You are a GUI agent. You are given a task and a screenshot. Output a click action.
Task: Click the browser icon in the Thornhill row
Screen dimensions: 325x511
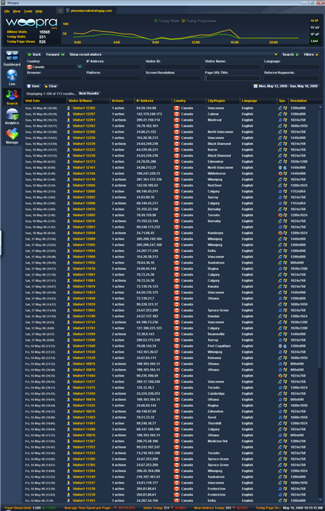(280, 423)
